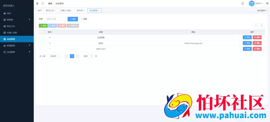Close the 群发公告 tab

[x=55, y=11]
